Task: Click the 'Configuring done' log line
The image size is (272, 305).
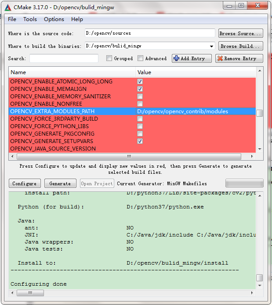Action: click(39, 284)
